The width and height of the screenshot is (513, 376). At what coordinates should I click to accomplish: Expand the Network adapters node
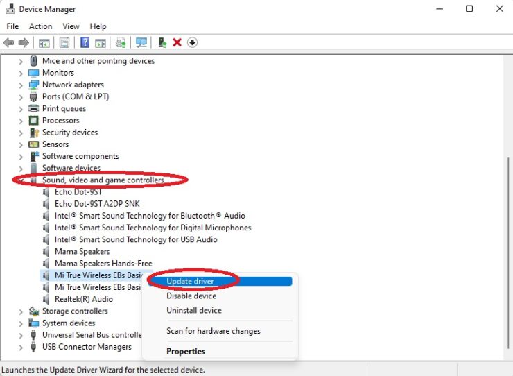click(x=21, y=85)
